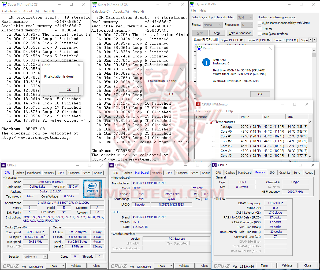Open About...(A) menu in 1M Super PI window
320x270 pixels.
31,11
